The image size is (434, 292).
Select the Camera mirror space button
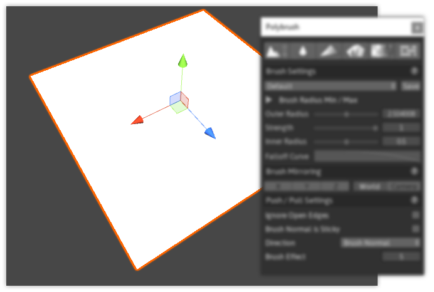tap(405, 186)
